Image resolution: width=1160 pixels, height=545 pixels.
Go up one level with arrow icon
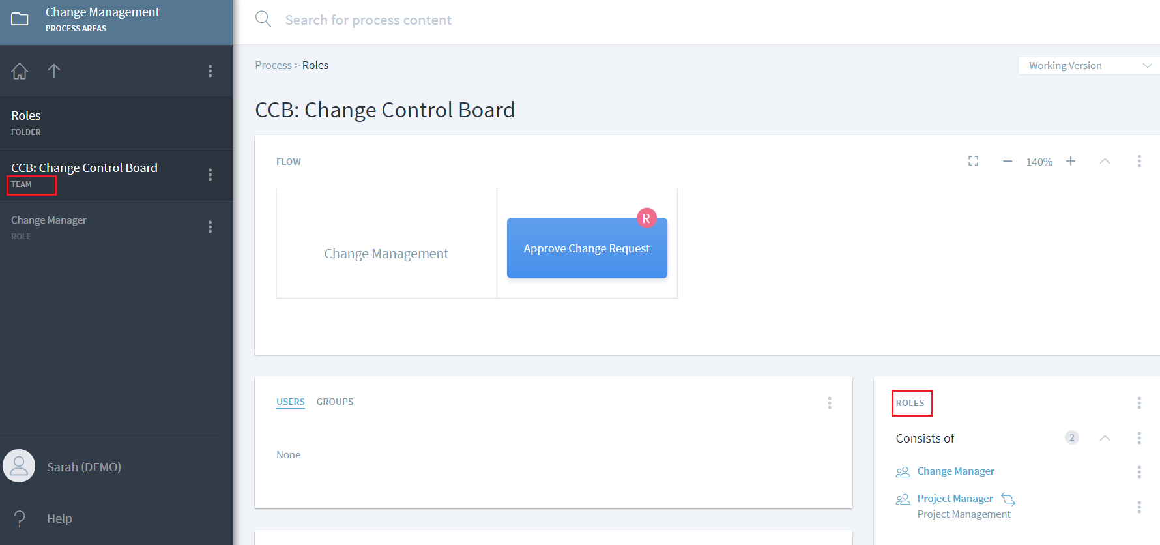coord(54,71)
